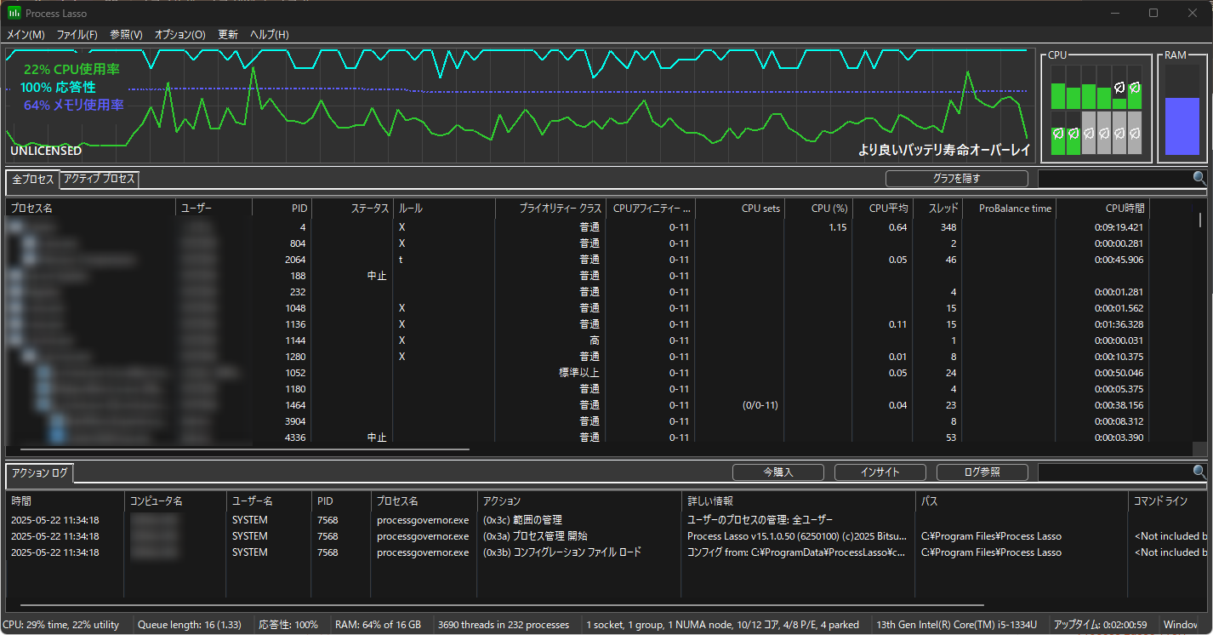Open the 参照(V) menu
Viewport: 1213px width, 635px height.
coord(126,35)
